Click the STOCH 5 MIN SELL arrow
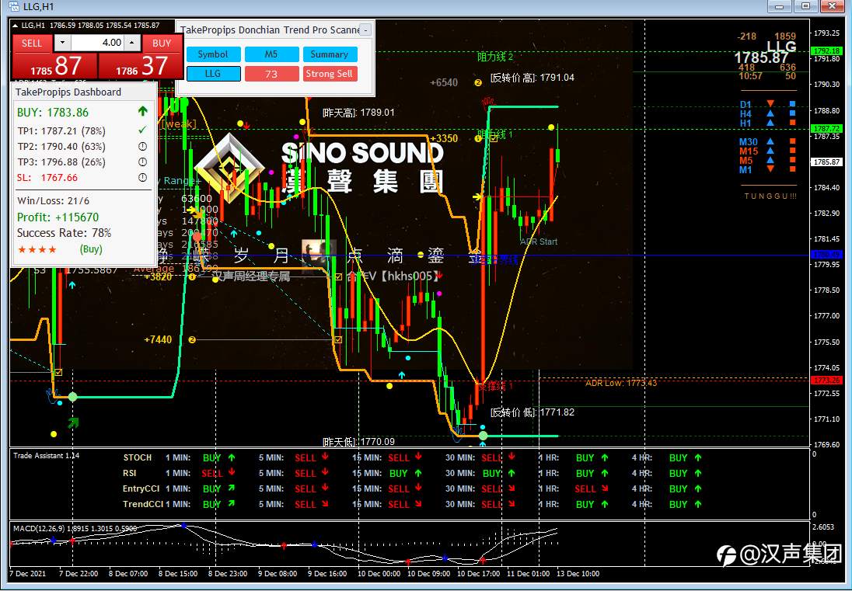Screen dimensions: 852x591 (x=325, y=457)
